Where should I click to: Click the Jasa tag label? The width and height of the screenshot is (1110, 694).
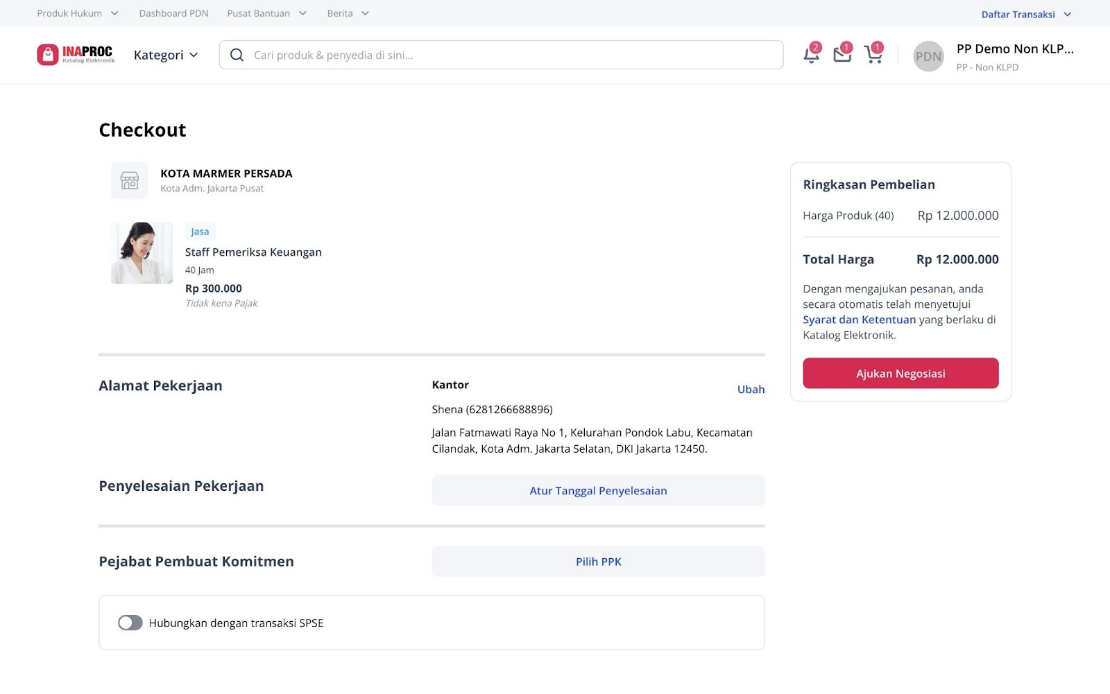point(200,232)
